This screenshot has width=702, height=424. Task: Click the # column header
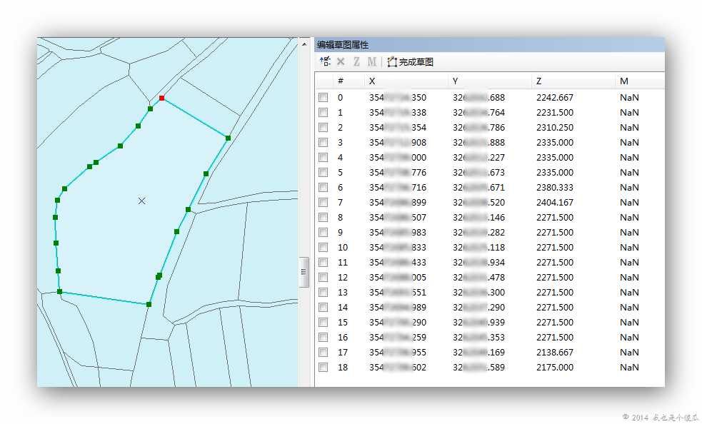(x=349, y=81)
